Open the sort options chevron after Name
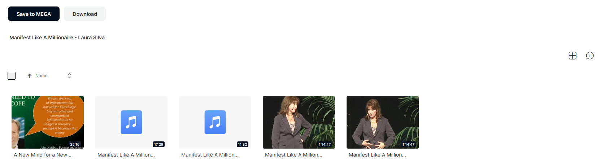Viewport: 600px width, 167px height. point(69,76)
